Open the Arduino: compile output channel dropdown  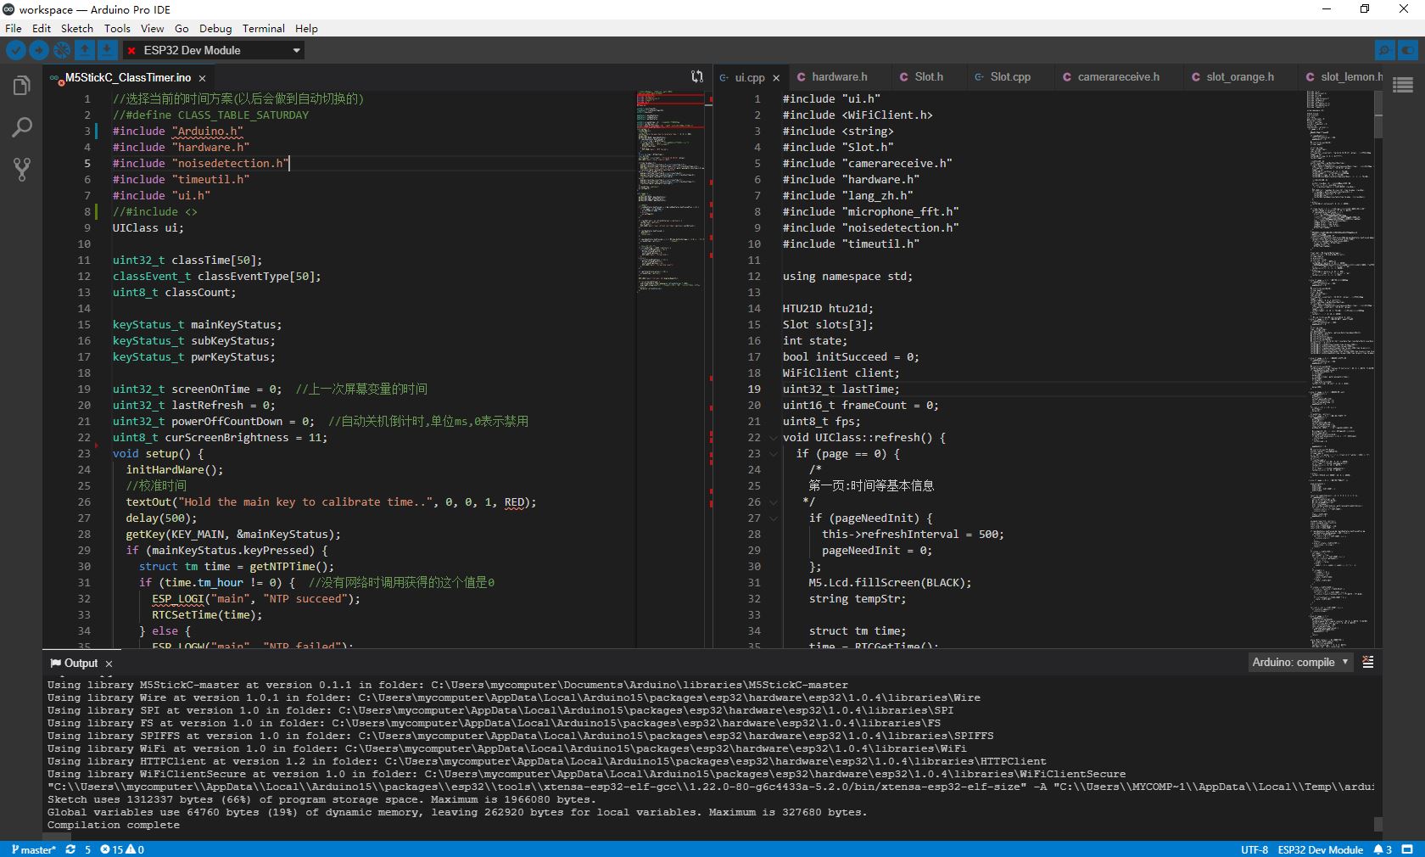1300,662
